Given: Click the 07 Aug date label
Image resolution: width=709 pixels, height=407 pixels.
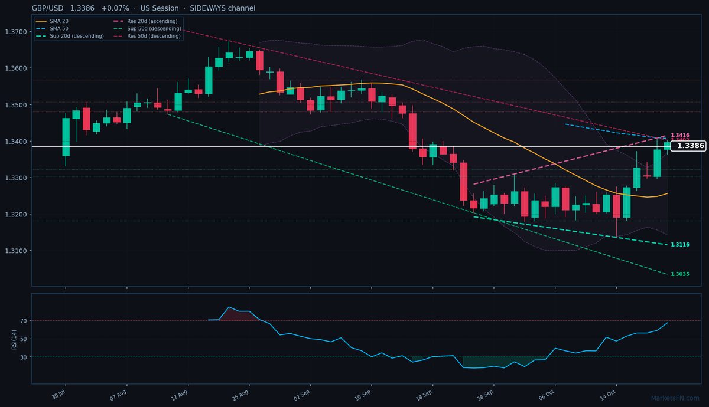Looking at the screenshot, I should (x=118, y=395).
